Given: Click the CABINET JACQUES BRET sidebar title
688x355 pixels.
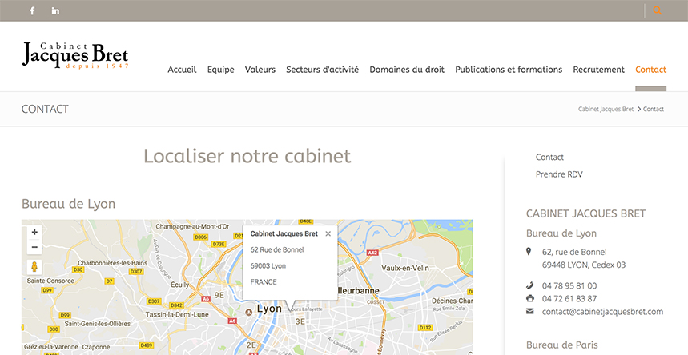Looking at the screenshot, I should (585, 213).
